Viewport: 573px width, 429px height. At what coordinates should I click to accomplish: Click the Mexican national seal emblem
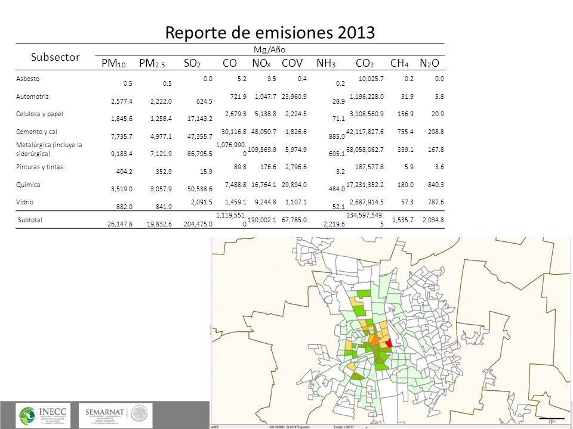(139, 414)
